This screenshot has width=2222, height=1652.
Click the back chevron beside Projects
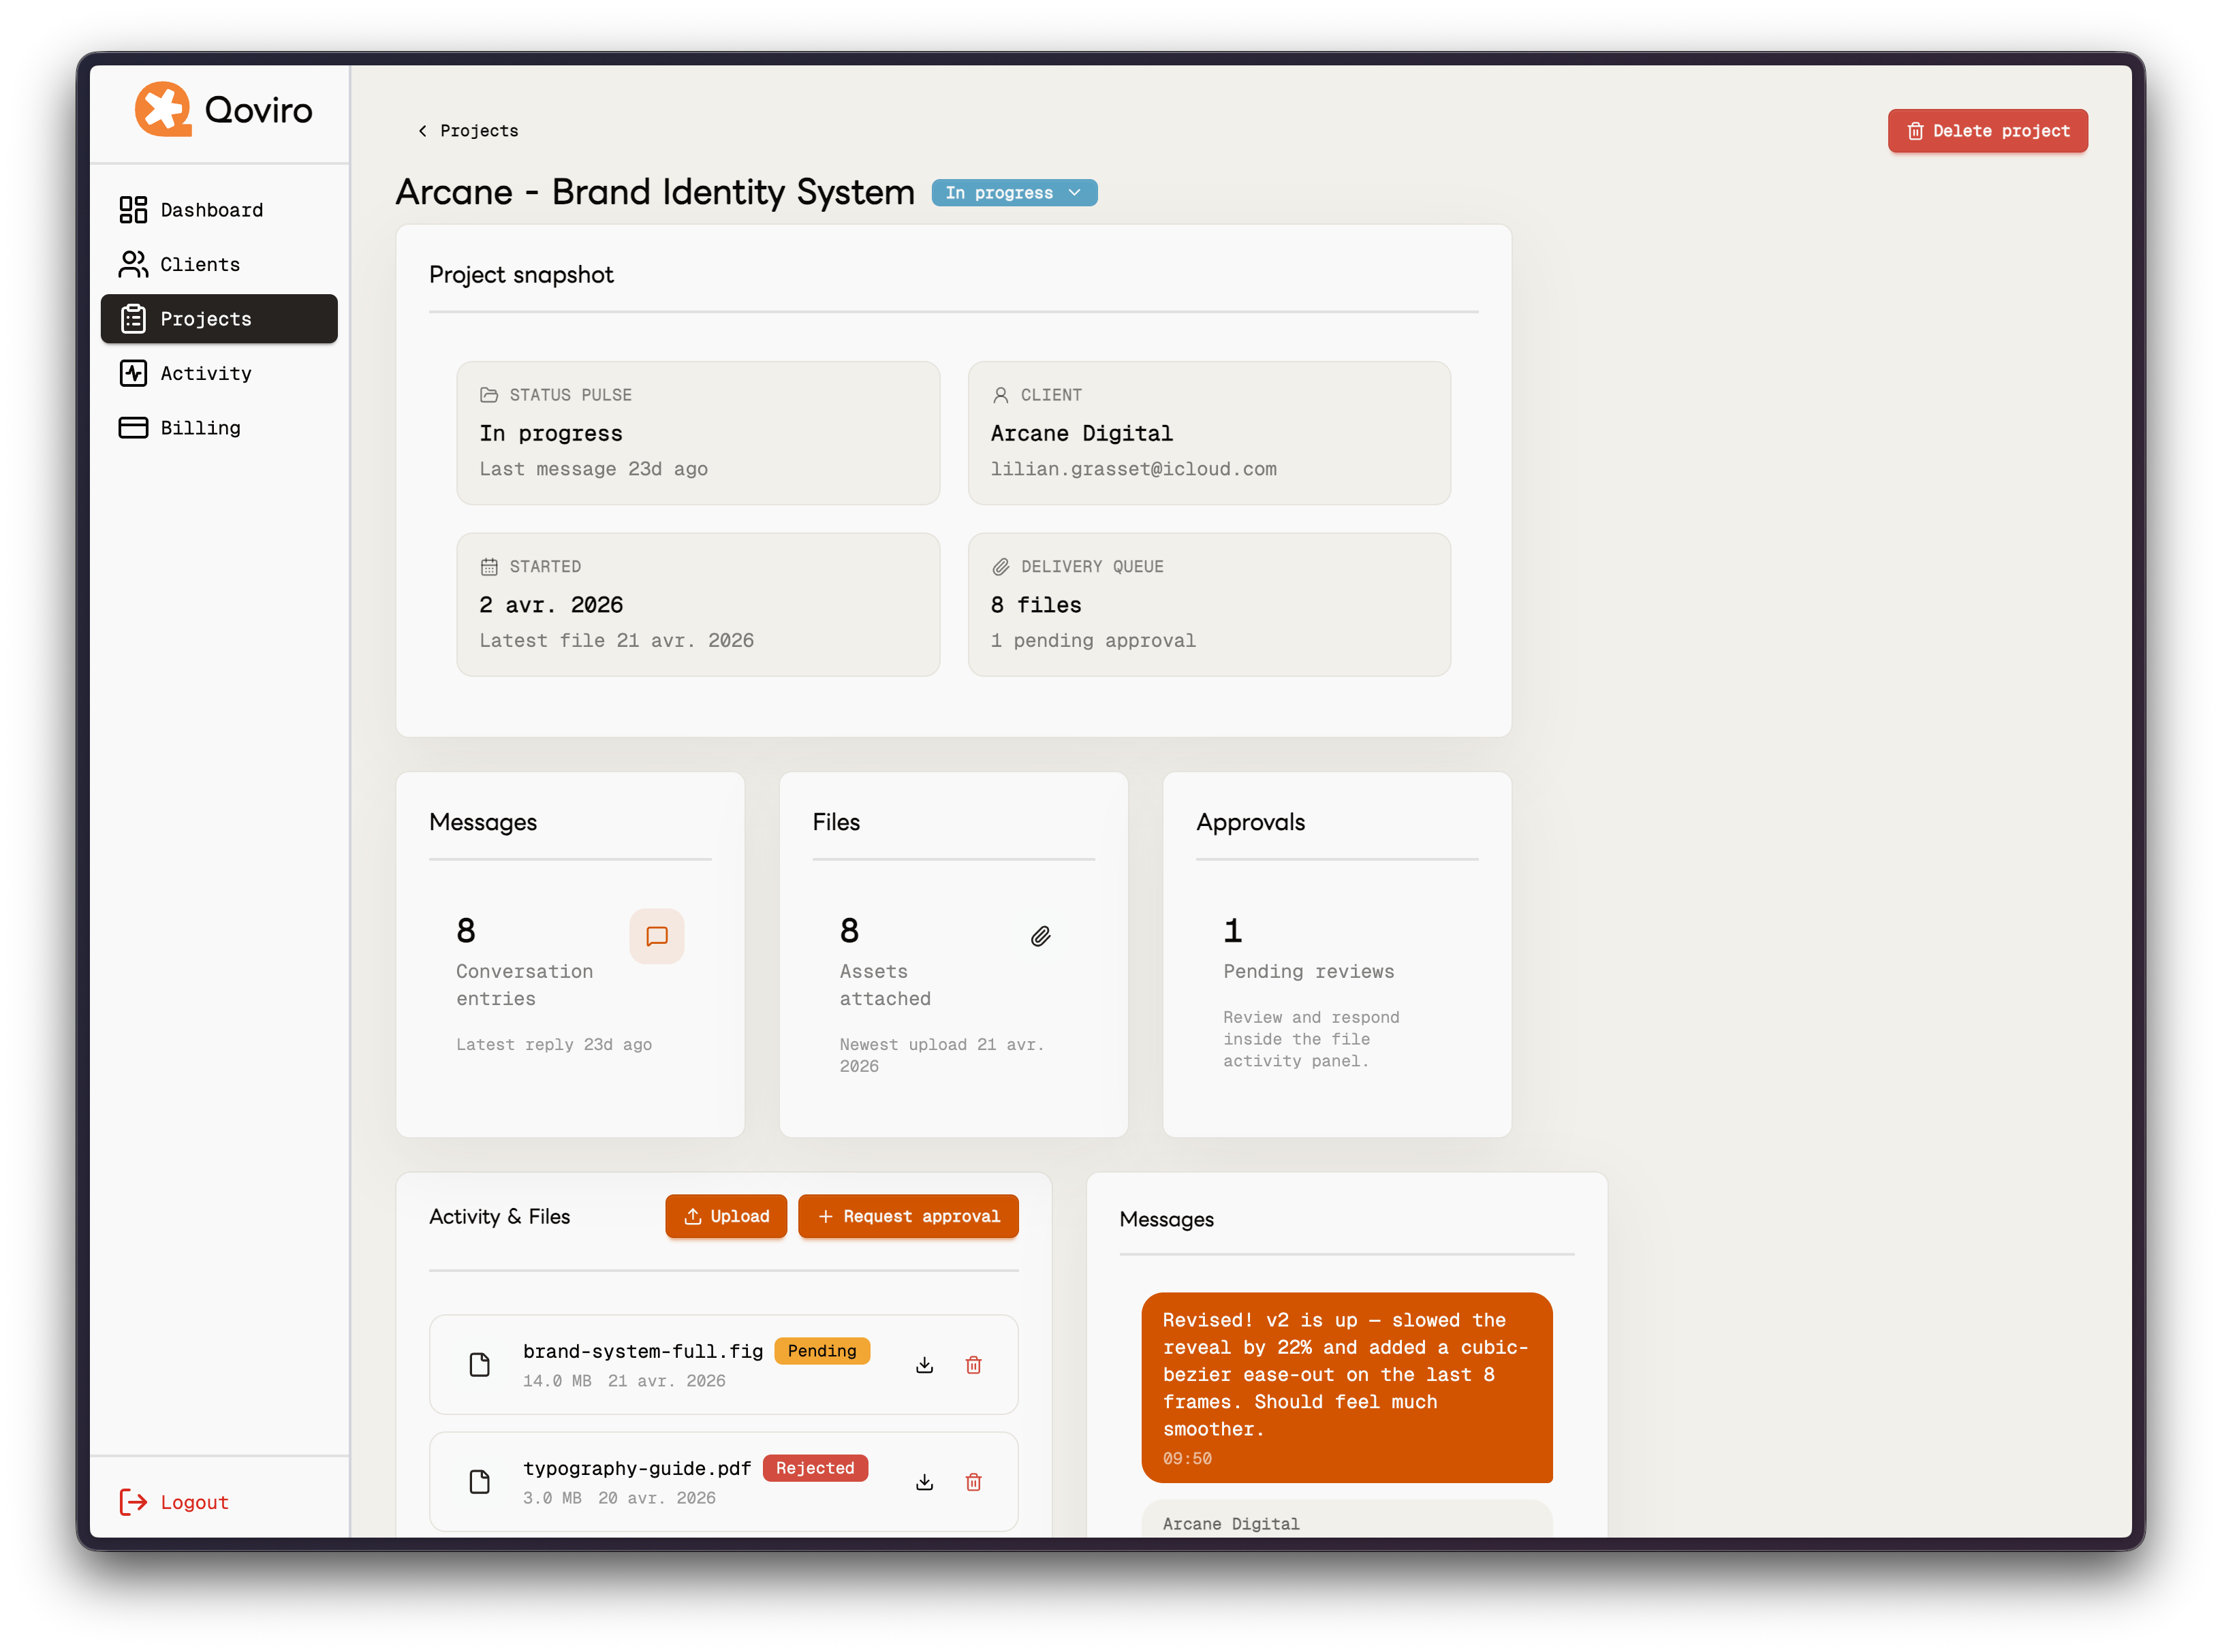pyautogui.click(x=423, y=131)
